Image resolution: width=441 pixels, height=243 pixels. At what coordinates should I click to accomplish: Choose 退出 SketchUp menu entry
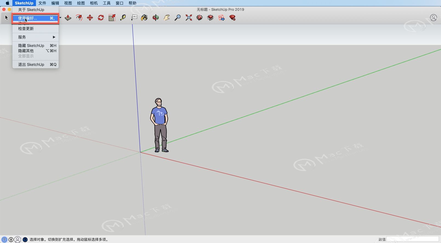(36, 64)
